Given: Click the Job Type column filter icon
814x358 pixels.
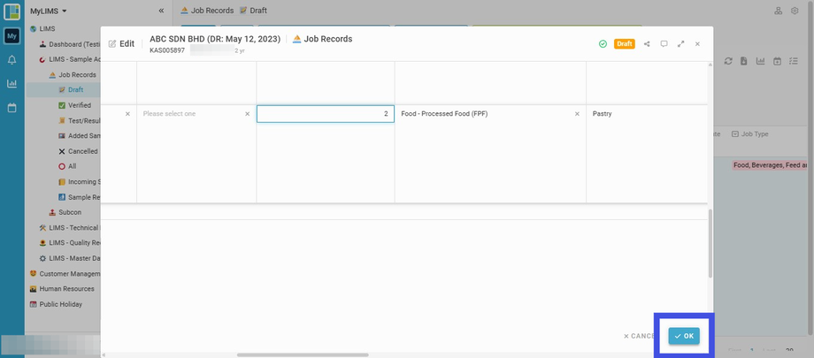Looking at the screenshot, I should (735, 133).
